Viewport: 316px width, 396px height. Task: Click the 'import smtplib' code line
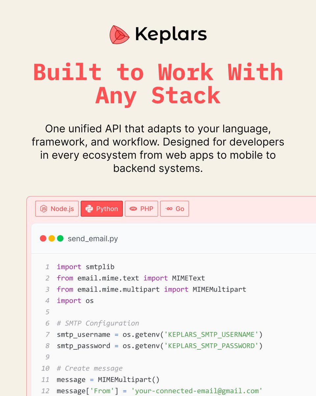pos(86,267)
